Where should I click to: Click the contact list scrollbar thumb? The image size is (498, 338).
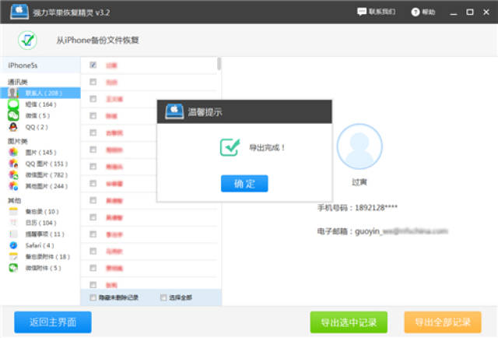pos(219,64)
